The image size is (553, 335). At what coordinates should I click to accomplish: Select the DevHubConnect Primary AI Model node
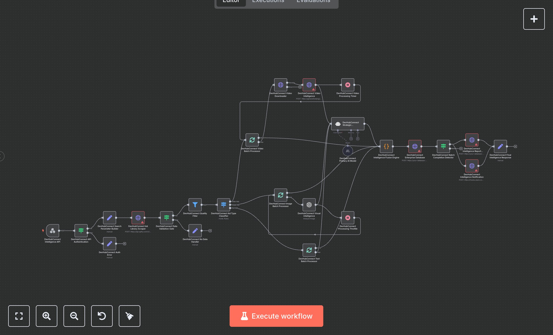pyautogui.click(x=347, y=151)
